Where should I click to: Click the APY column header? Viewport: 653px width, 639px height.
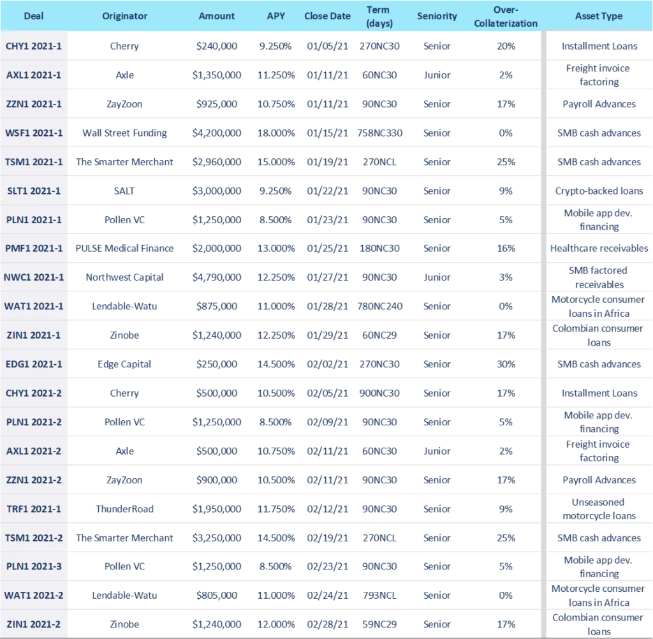(x=275, y=16)
